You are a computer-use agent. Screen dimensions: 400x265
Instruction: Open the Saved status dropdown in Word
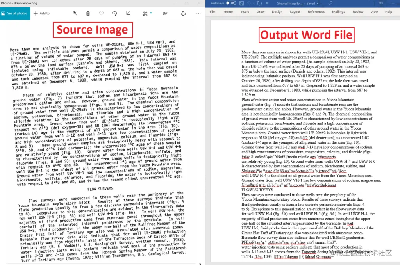[317, 3]
